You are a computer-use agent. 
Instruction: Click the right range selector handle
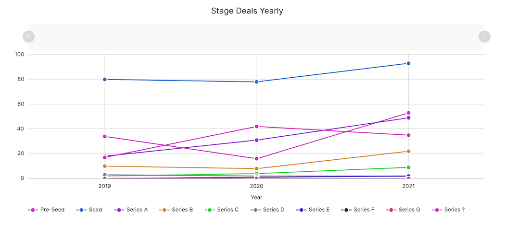484,36
